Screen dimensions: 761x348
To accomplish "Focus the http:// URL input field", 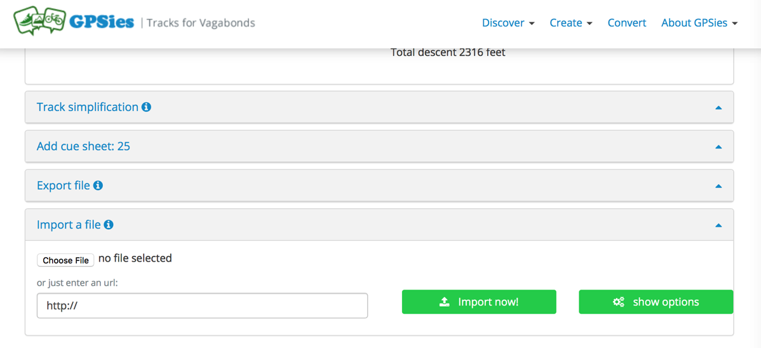I will (x=203, y=306).
